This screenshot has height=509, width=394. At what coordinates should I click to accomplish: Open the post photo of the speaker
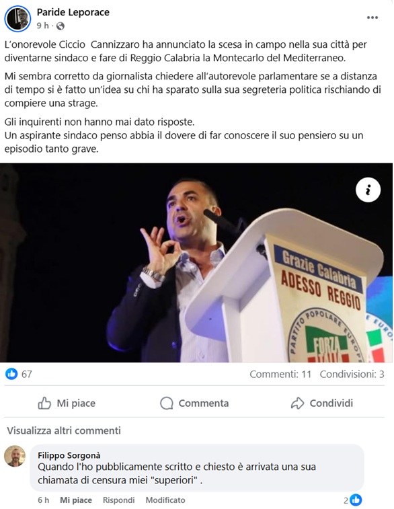[196, 263]
